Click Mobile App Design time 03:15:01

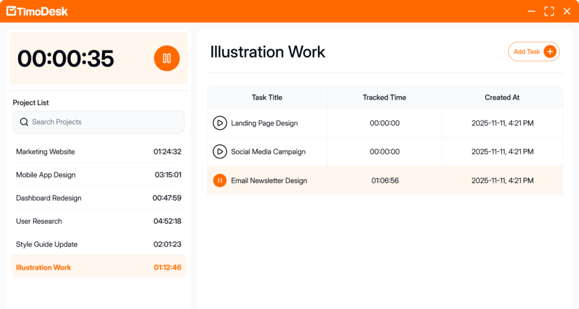pos(168,175)
